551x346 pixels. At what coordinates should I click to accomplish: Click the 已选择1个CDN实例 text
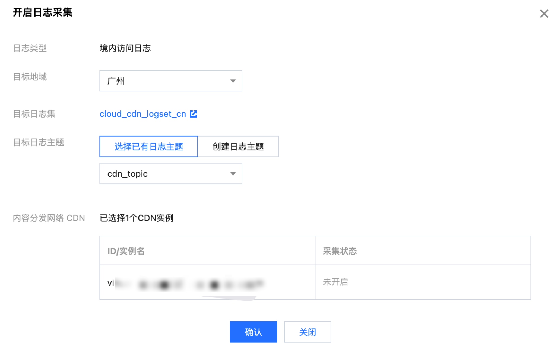(136, 218)
